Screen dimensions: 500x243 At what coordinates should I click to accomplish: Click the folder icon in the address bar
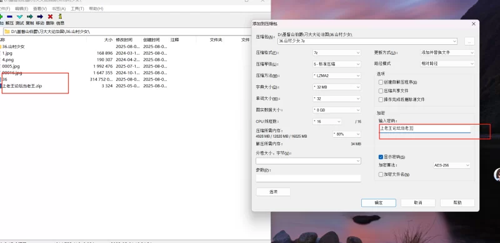7,32
